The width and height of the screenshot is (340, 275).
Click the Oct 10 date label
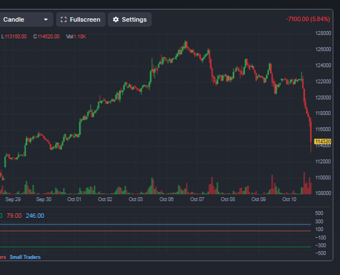coord(289,199)
